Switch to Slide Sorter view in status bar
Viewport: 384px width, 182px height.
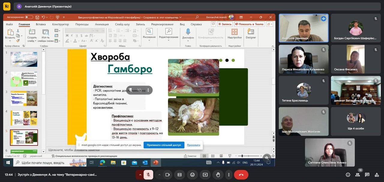213,156
